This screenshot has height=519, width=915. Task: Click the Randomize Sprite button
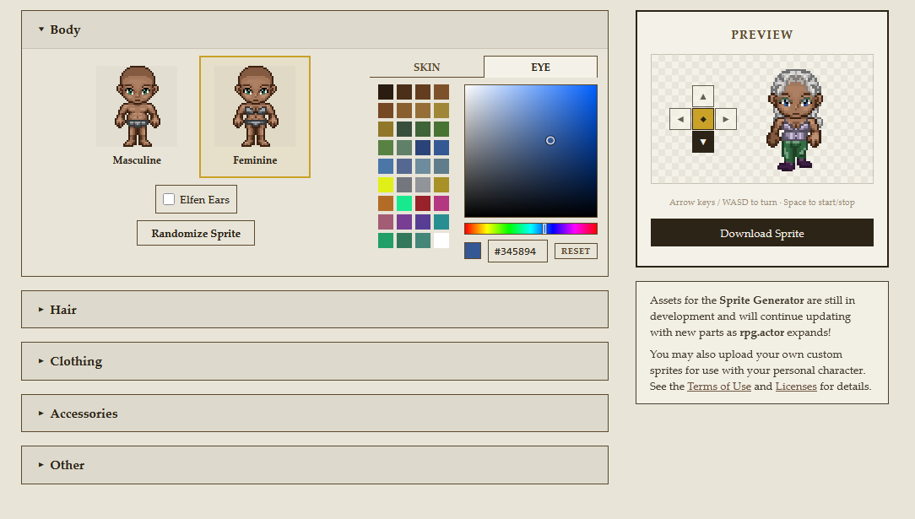pyautogui.click(x=196, y=234)
